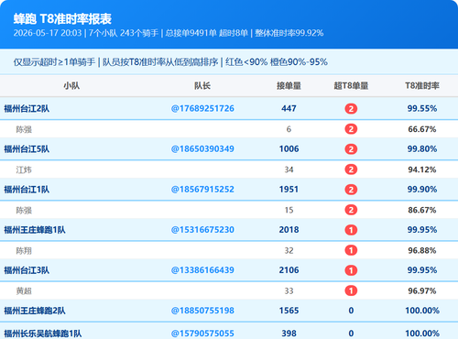Select rider 黄超
This screenshot has width=458, height=339.
[24, 291]
